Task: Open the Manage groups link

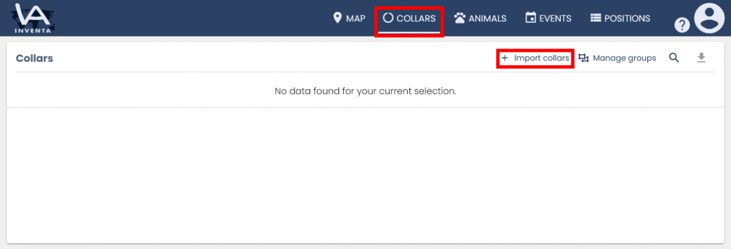Action: (624, 58)
